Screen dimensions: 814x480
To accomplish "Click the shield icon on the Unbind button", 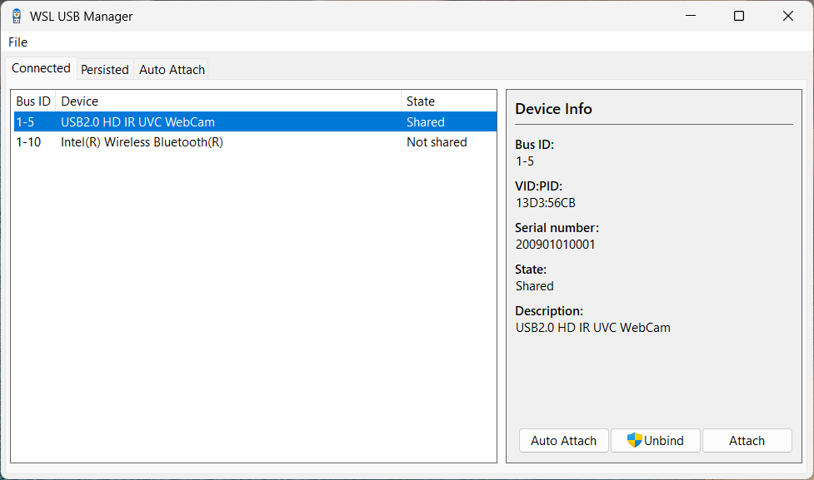I will pos(635,441).
